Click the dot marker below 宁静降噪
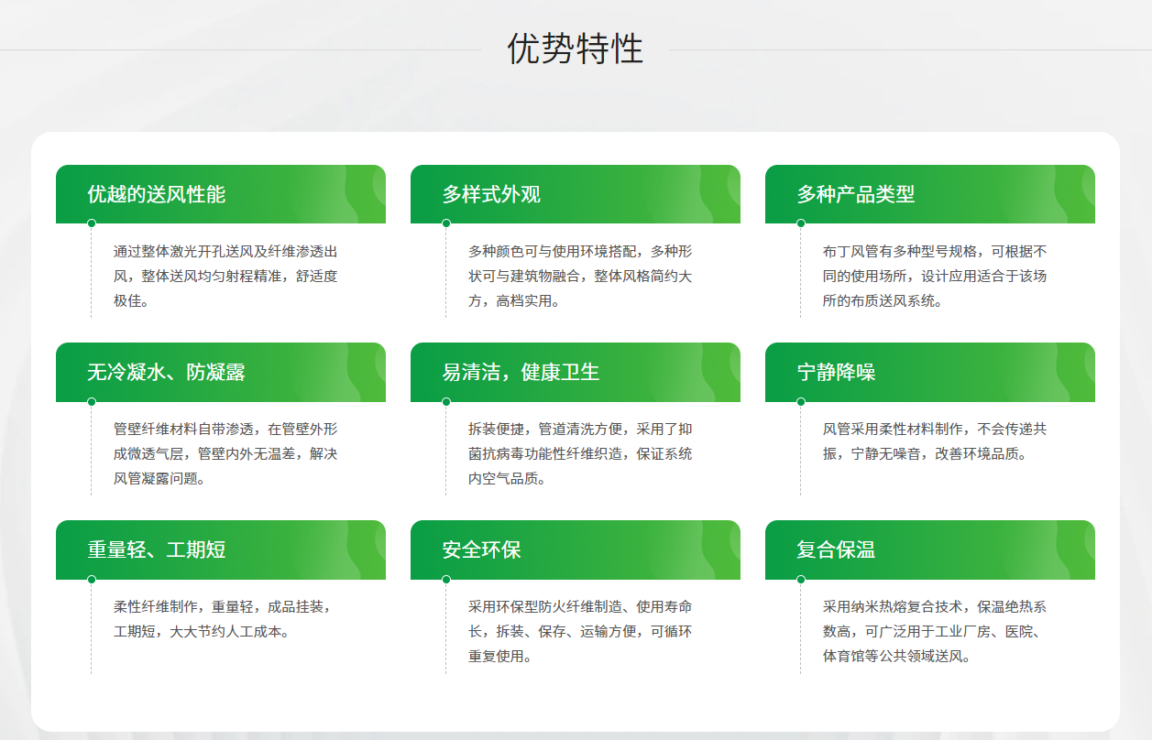 pyautogui.click(x=801, y=401)
